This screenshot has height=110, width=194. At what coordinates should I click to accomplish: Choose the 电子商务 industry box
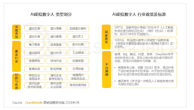click(34, 45)
